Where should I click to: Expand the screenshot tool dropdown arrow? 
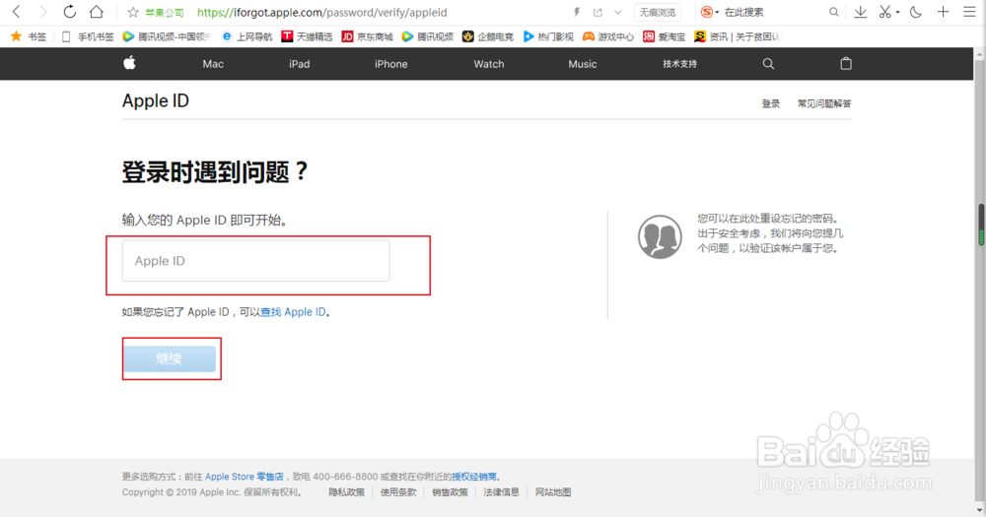[897, 12]
